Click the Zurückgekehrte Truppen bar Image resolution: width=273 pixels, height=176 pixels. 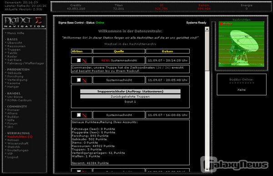(130, 96)
